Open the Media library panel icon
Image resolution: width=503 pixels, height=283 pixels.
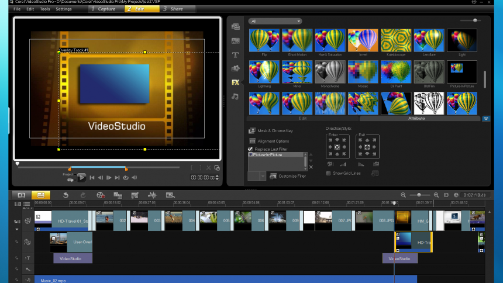(x=236, y=27)
